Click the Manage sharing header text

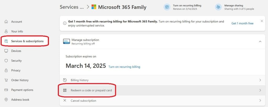pyautogui.click(x=234, y=5)
